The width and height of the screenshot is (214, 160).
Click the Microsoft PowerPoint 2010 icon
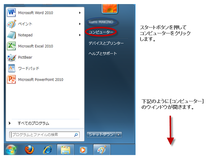tap(11, 79)
